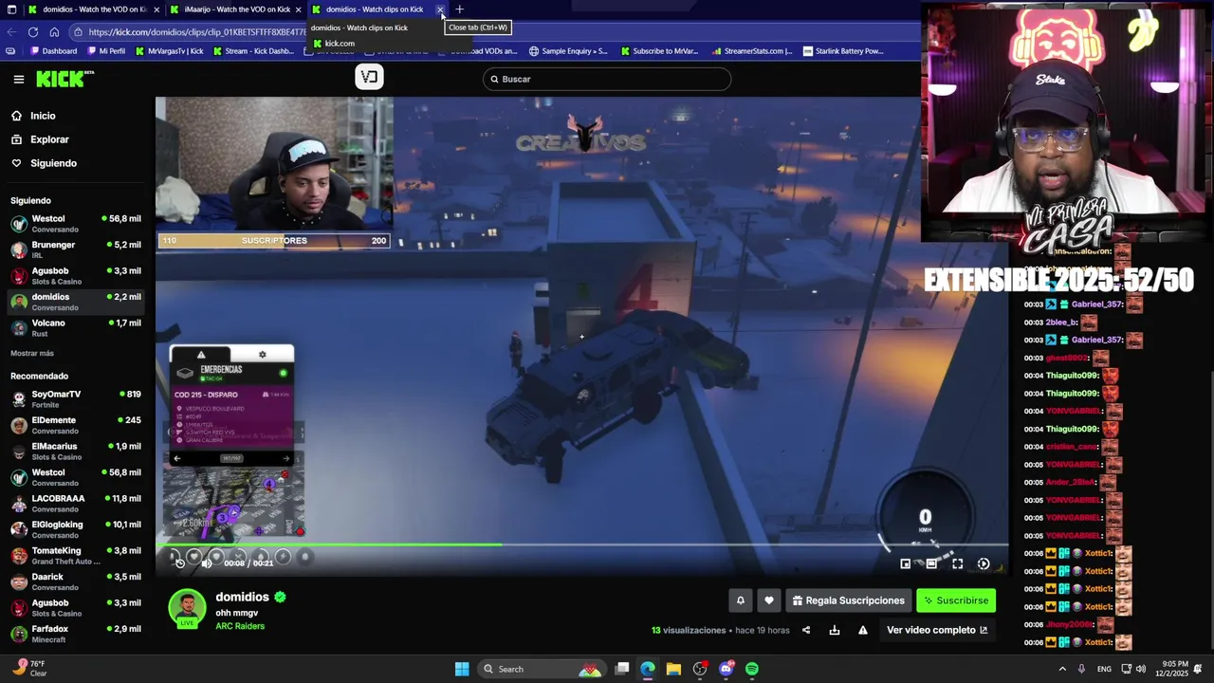Open the player settings gear
Screen dimensions: 1214x683
click(984, 563)
